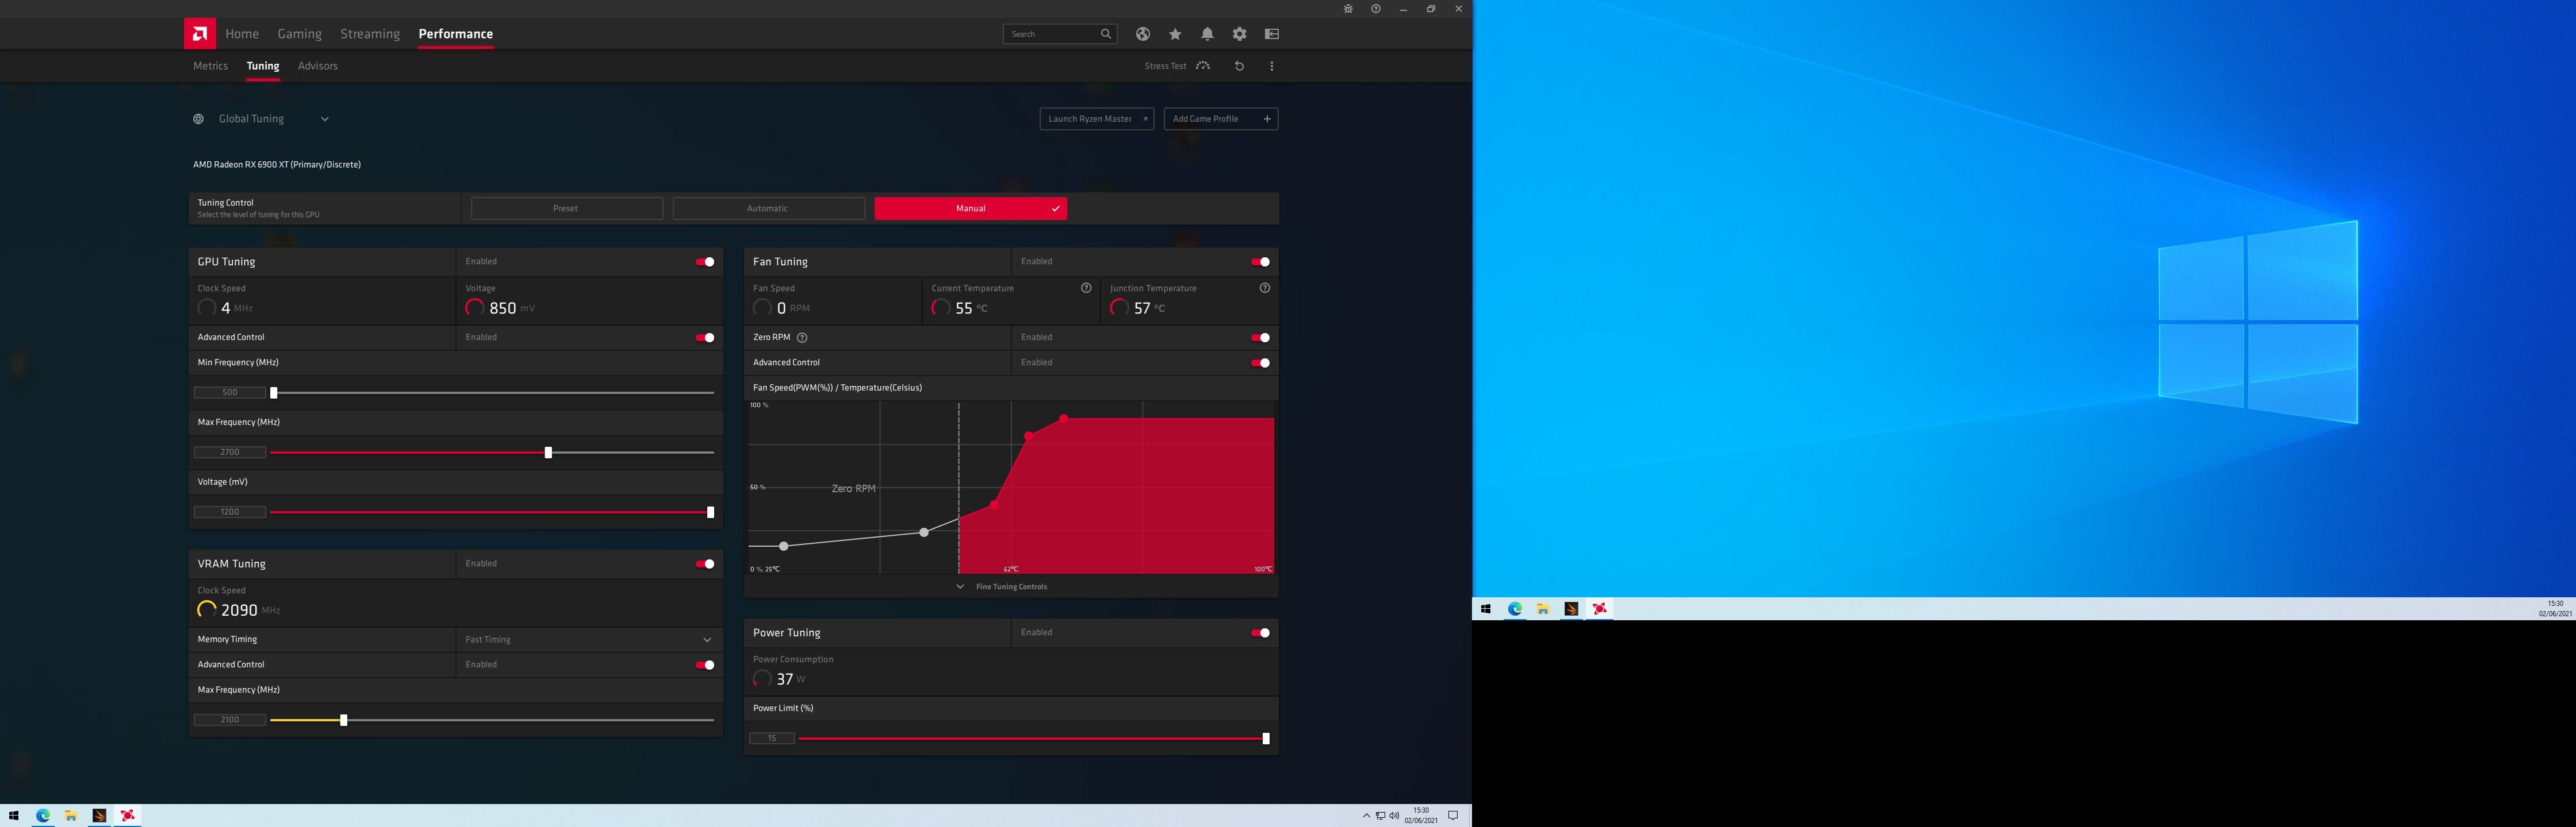The height and width of the screenshot is (827, 2576).
Task: Click VRAM Max Frequency slider handle
Action: coord(343,720)
